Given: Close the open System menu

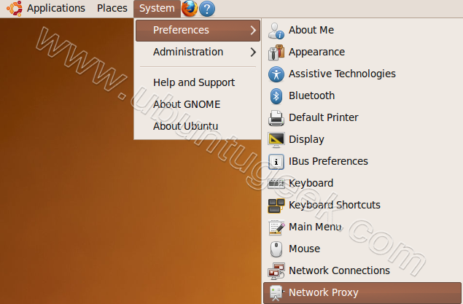Looking at the screenshot, I should click(x=157, y=8).
